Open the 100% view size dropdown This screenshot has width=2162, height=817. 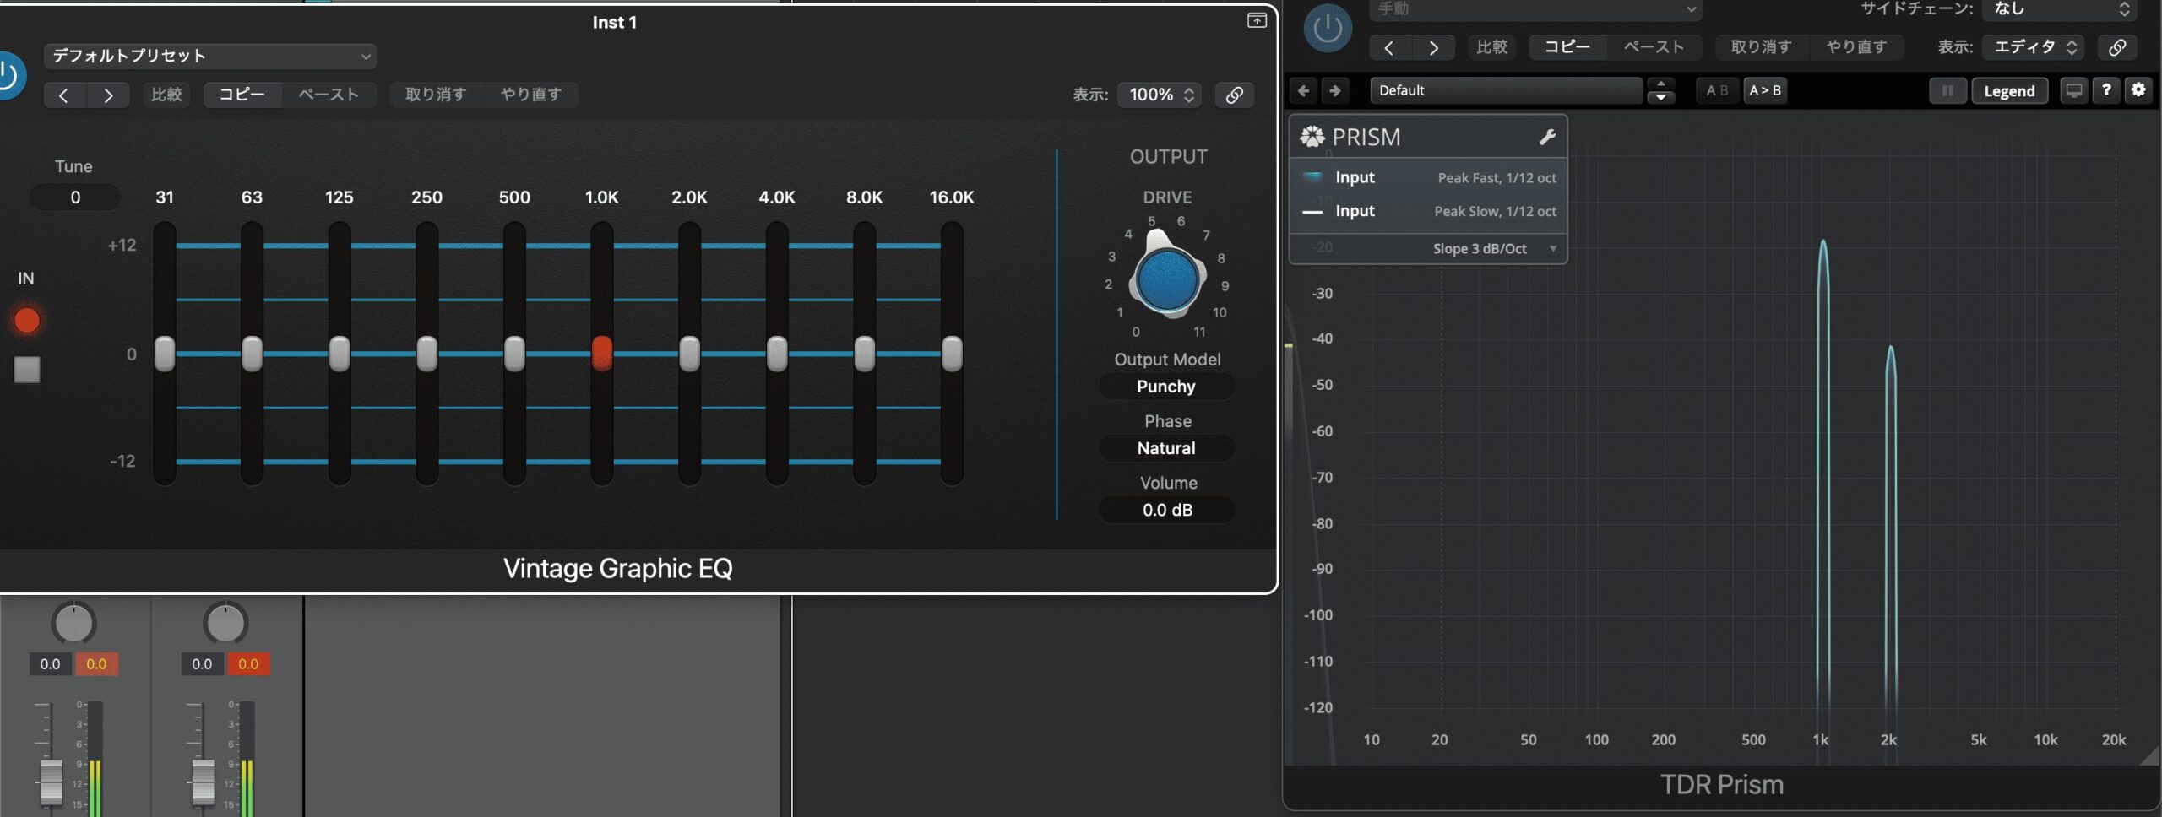coord(1160,95)
